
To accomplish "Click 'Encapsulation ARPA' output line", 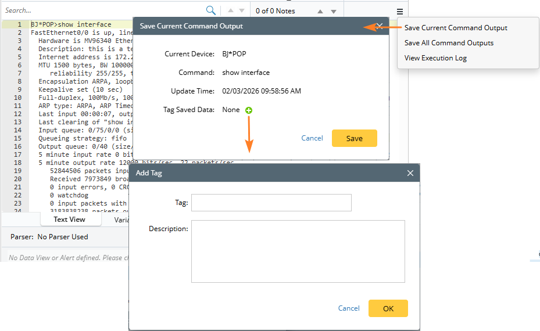I will pos(85,81).
